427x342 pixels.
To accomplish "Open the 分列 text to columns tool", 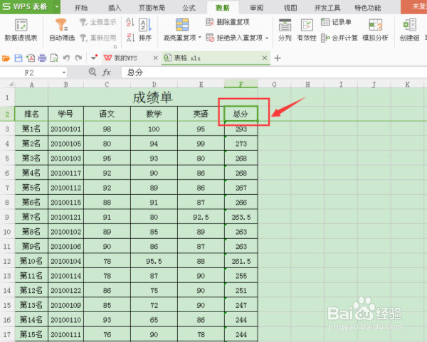I will click(x=285, y=30).
